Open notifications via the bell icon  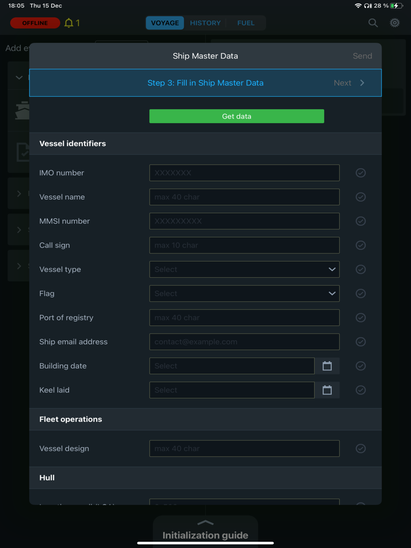pyautogui.click(x=68, y=23)
